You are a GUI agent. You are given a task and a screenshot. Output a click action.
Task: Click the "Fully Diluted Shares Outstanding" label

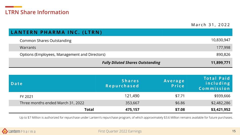(x=131, y=63)
